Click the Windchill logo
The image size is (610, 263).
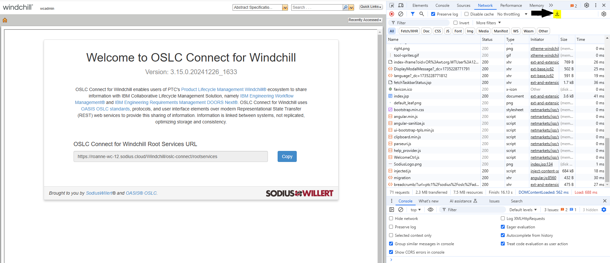pos(18,7)
